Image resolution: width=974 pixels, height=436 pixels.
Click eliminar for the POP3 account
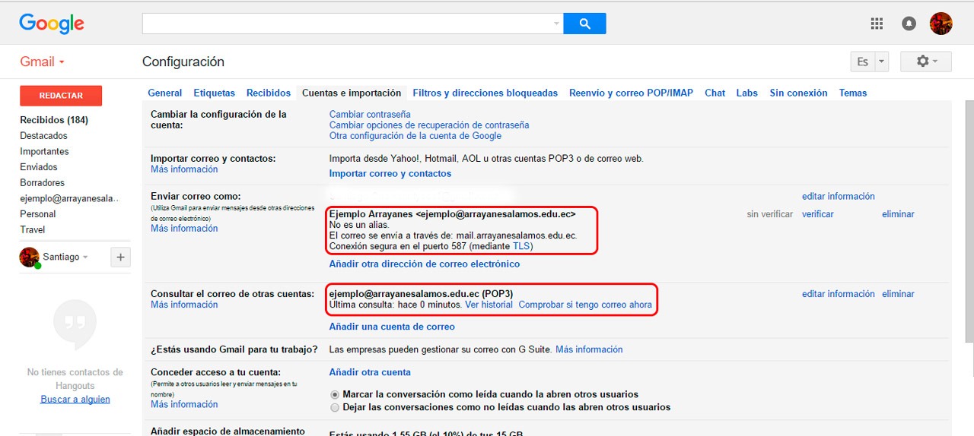pyautogui.click(x=898, y=294)
